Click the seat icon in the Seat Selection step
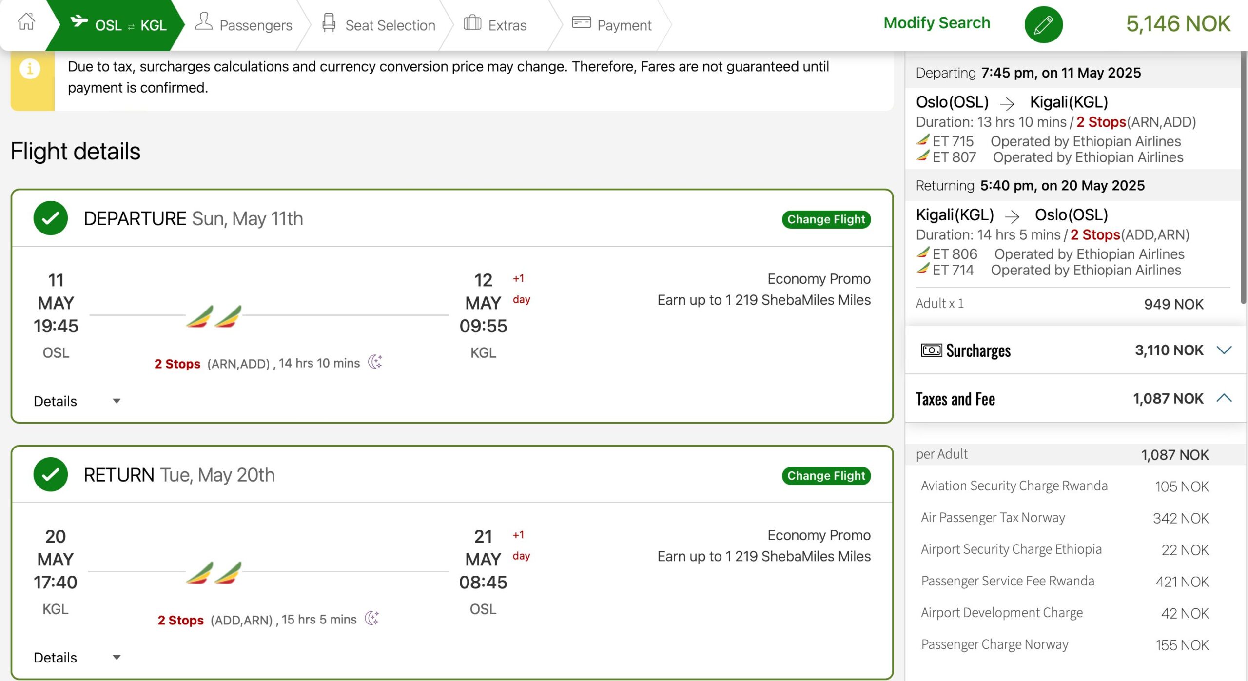Image resolution: width=1248 pixels, height=681 pixels. 329,23
